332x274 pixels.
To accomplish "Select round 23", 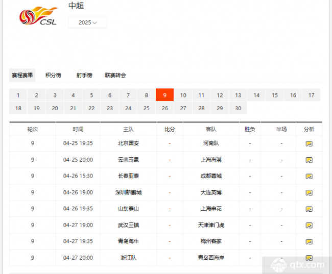I will 110,108.
